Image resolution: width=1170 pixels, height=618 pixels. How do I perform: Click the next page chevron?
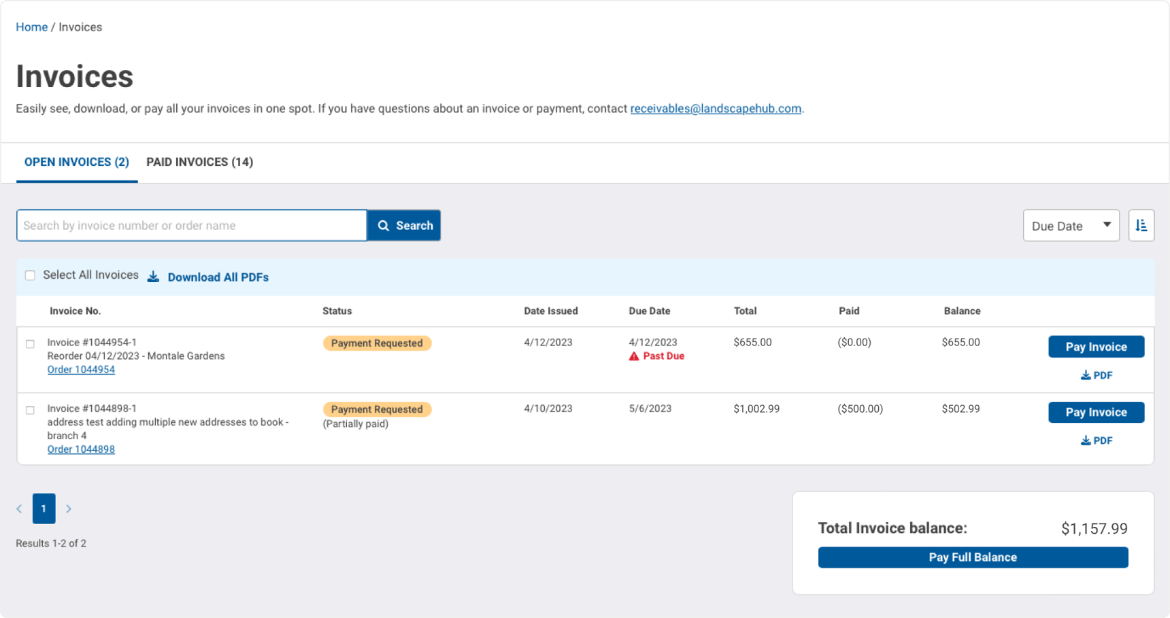coord(68,508)
